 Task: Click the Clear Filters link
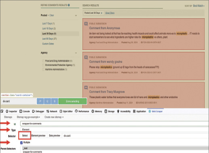[x=110, y=13]
